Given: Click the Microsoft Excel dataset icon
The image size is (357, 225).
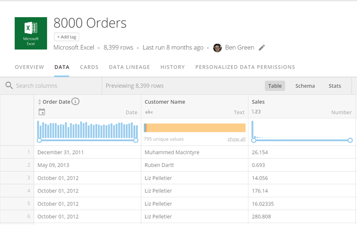Looking at the screenshot, I should click(x=31, y=33).
